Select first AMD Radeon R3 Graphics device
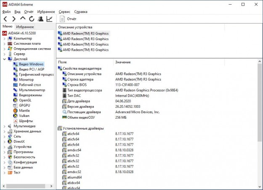 (x=85, y=33)
